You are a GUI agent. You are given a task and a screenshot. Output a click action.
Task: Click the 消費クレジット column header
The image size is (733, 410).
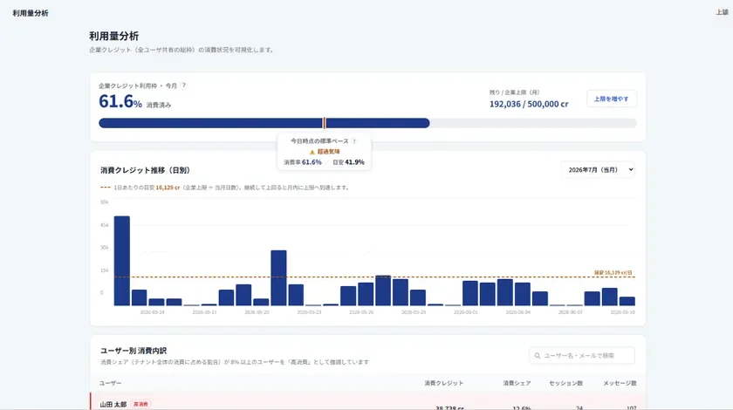(x=443, y=383)
